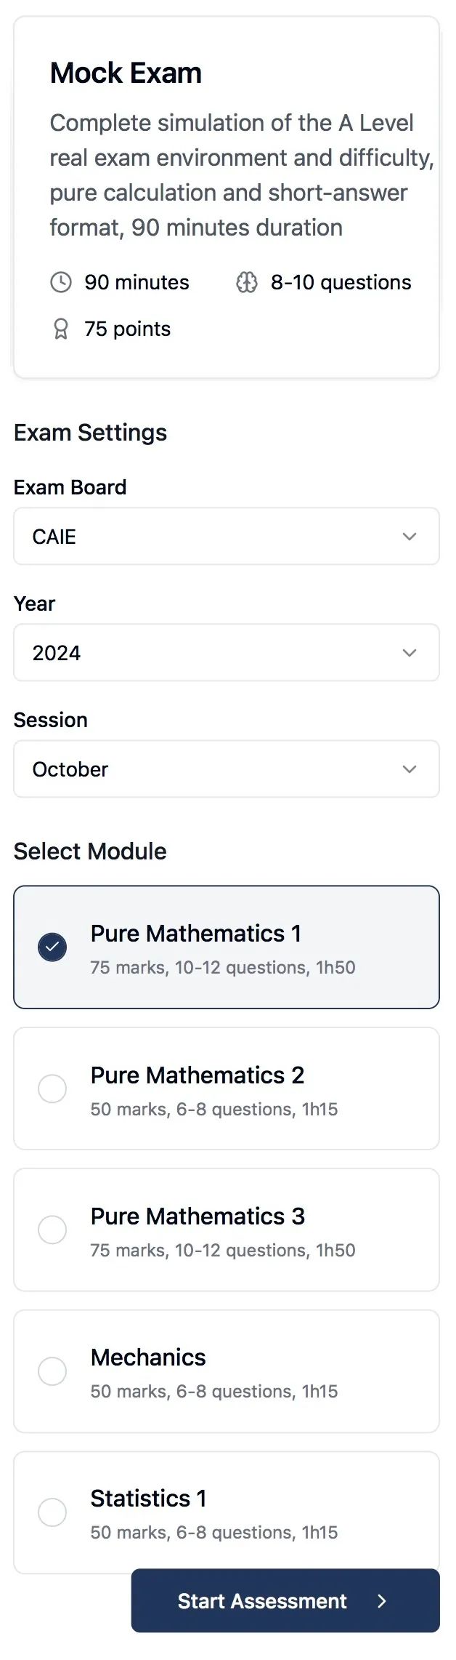
Task: Click the chevron arrow in the Year field
Action: pyautogui.click(x=410, y=653)
